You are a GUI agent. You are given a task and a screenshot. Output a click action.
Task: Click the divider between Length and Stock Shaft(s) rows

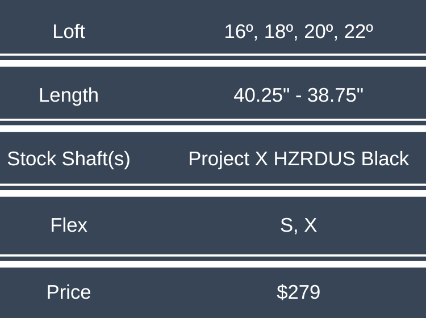(x=213, y=125)
